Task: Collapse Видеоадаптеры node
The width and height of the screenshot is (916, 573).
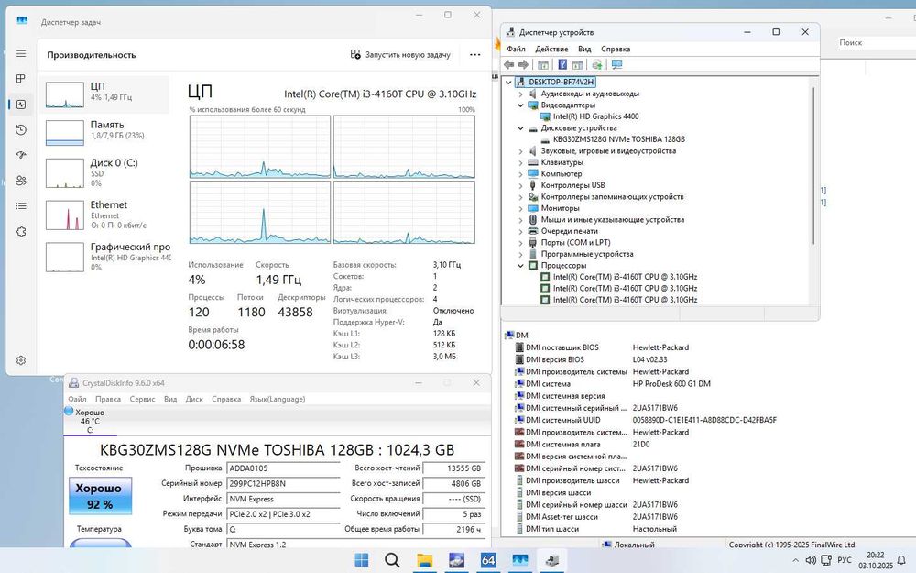Action: pyautogui.click(x=520, y=105)
